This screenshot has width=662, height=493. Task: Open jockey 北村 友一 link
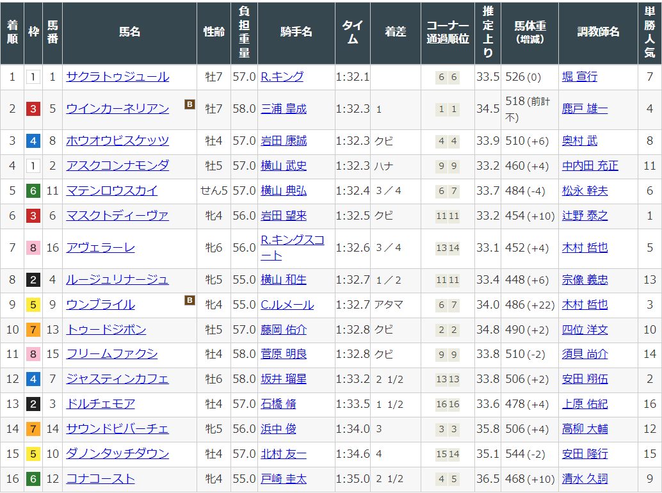coord(284,454)
